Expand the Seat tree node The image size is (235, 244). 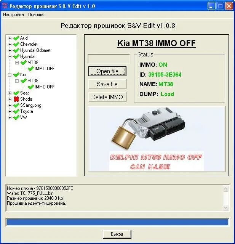tap(10, 93)
